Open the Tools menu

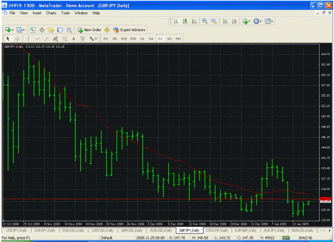65,13
